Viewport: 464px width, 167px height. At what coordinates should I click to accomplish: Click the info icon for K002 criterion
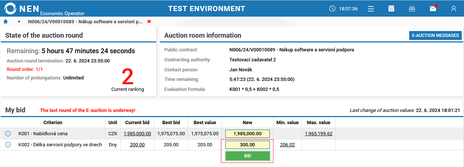(8, 145)
